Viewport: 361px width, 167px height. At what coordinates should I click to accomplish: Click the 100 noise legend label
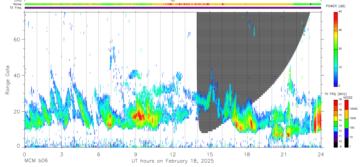point(352,128)
